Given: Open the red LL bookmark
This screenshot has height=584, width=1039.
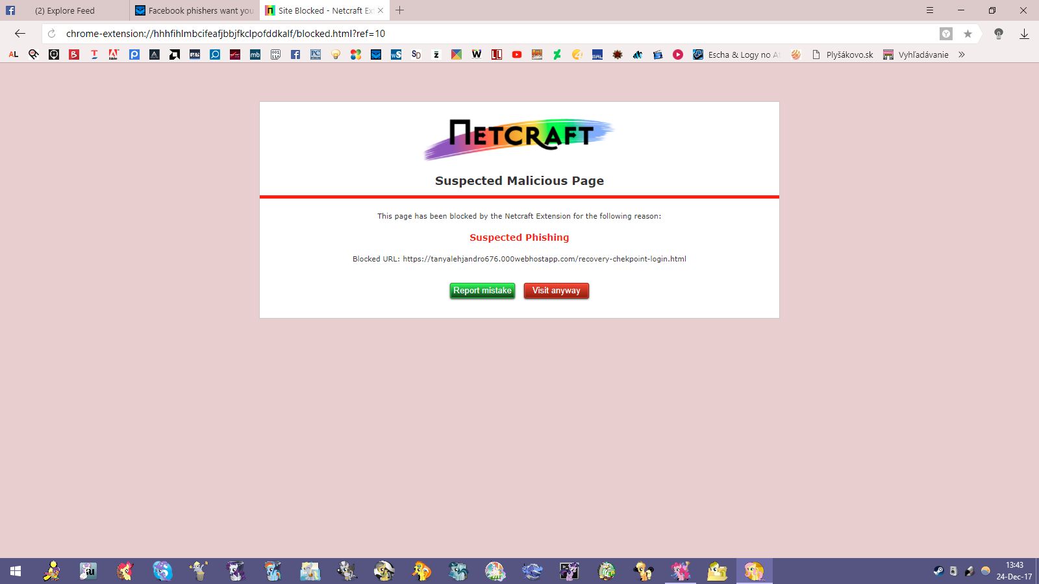Looking at the screenshot, I should point(497,55).
